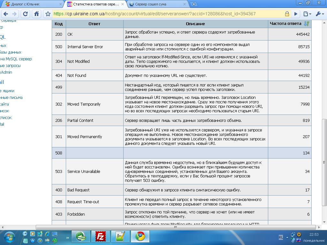The height and width of the screenshot is (245, 327).
Task: Open the на MySQL сервер sidebar link
Action: pyautogui.click(x=16, y=59)
